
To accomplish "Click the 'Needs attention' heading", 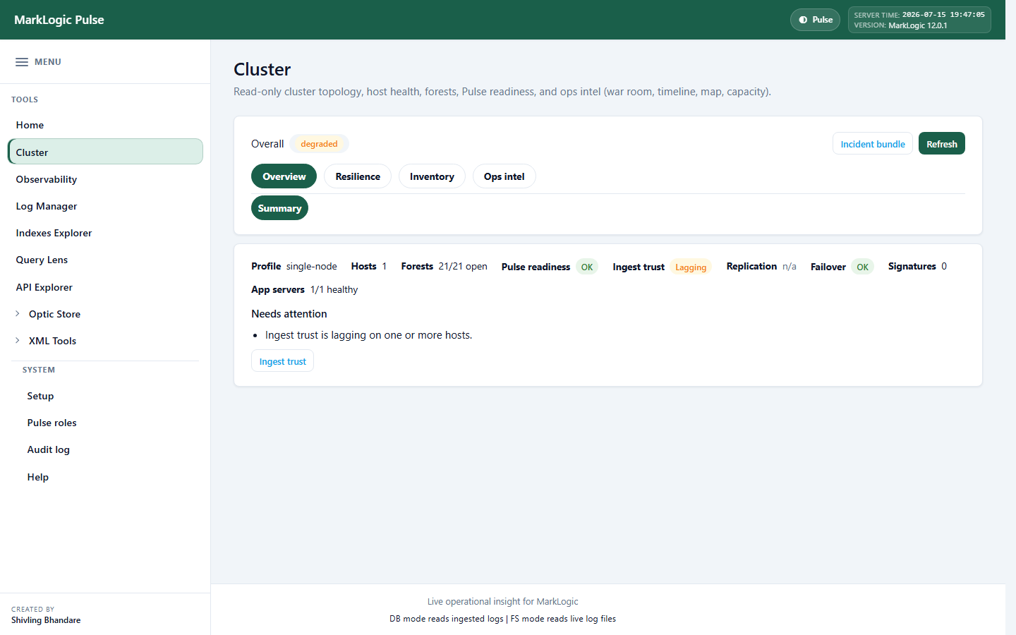I will (x=289, y=314).
